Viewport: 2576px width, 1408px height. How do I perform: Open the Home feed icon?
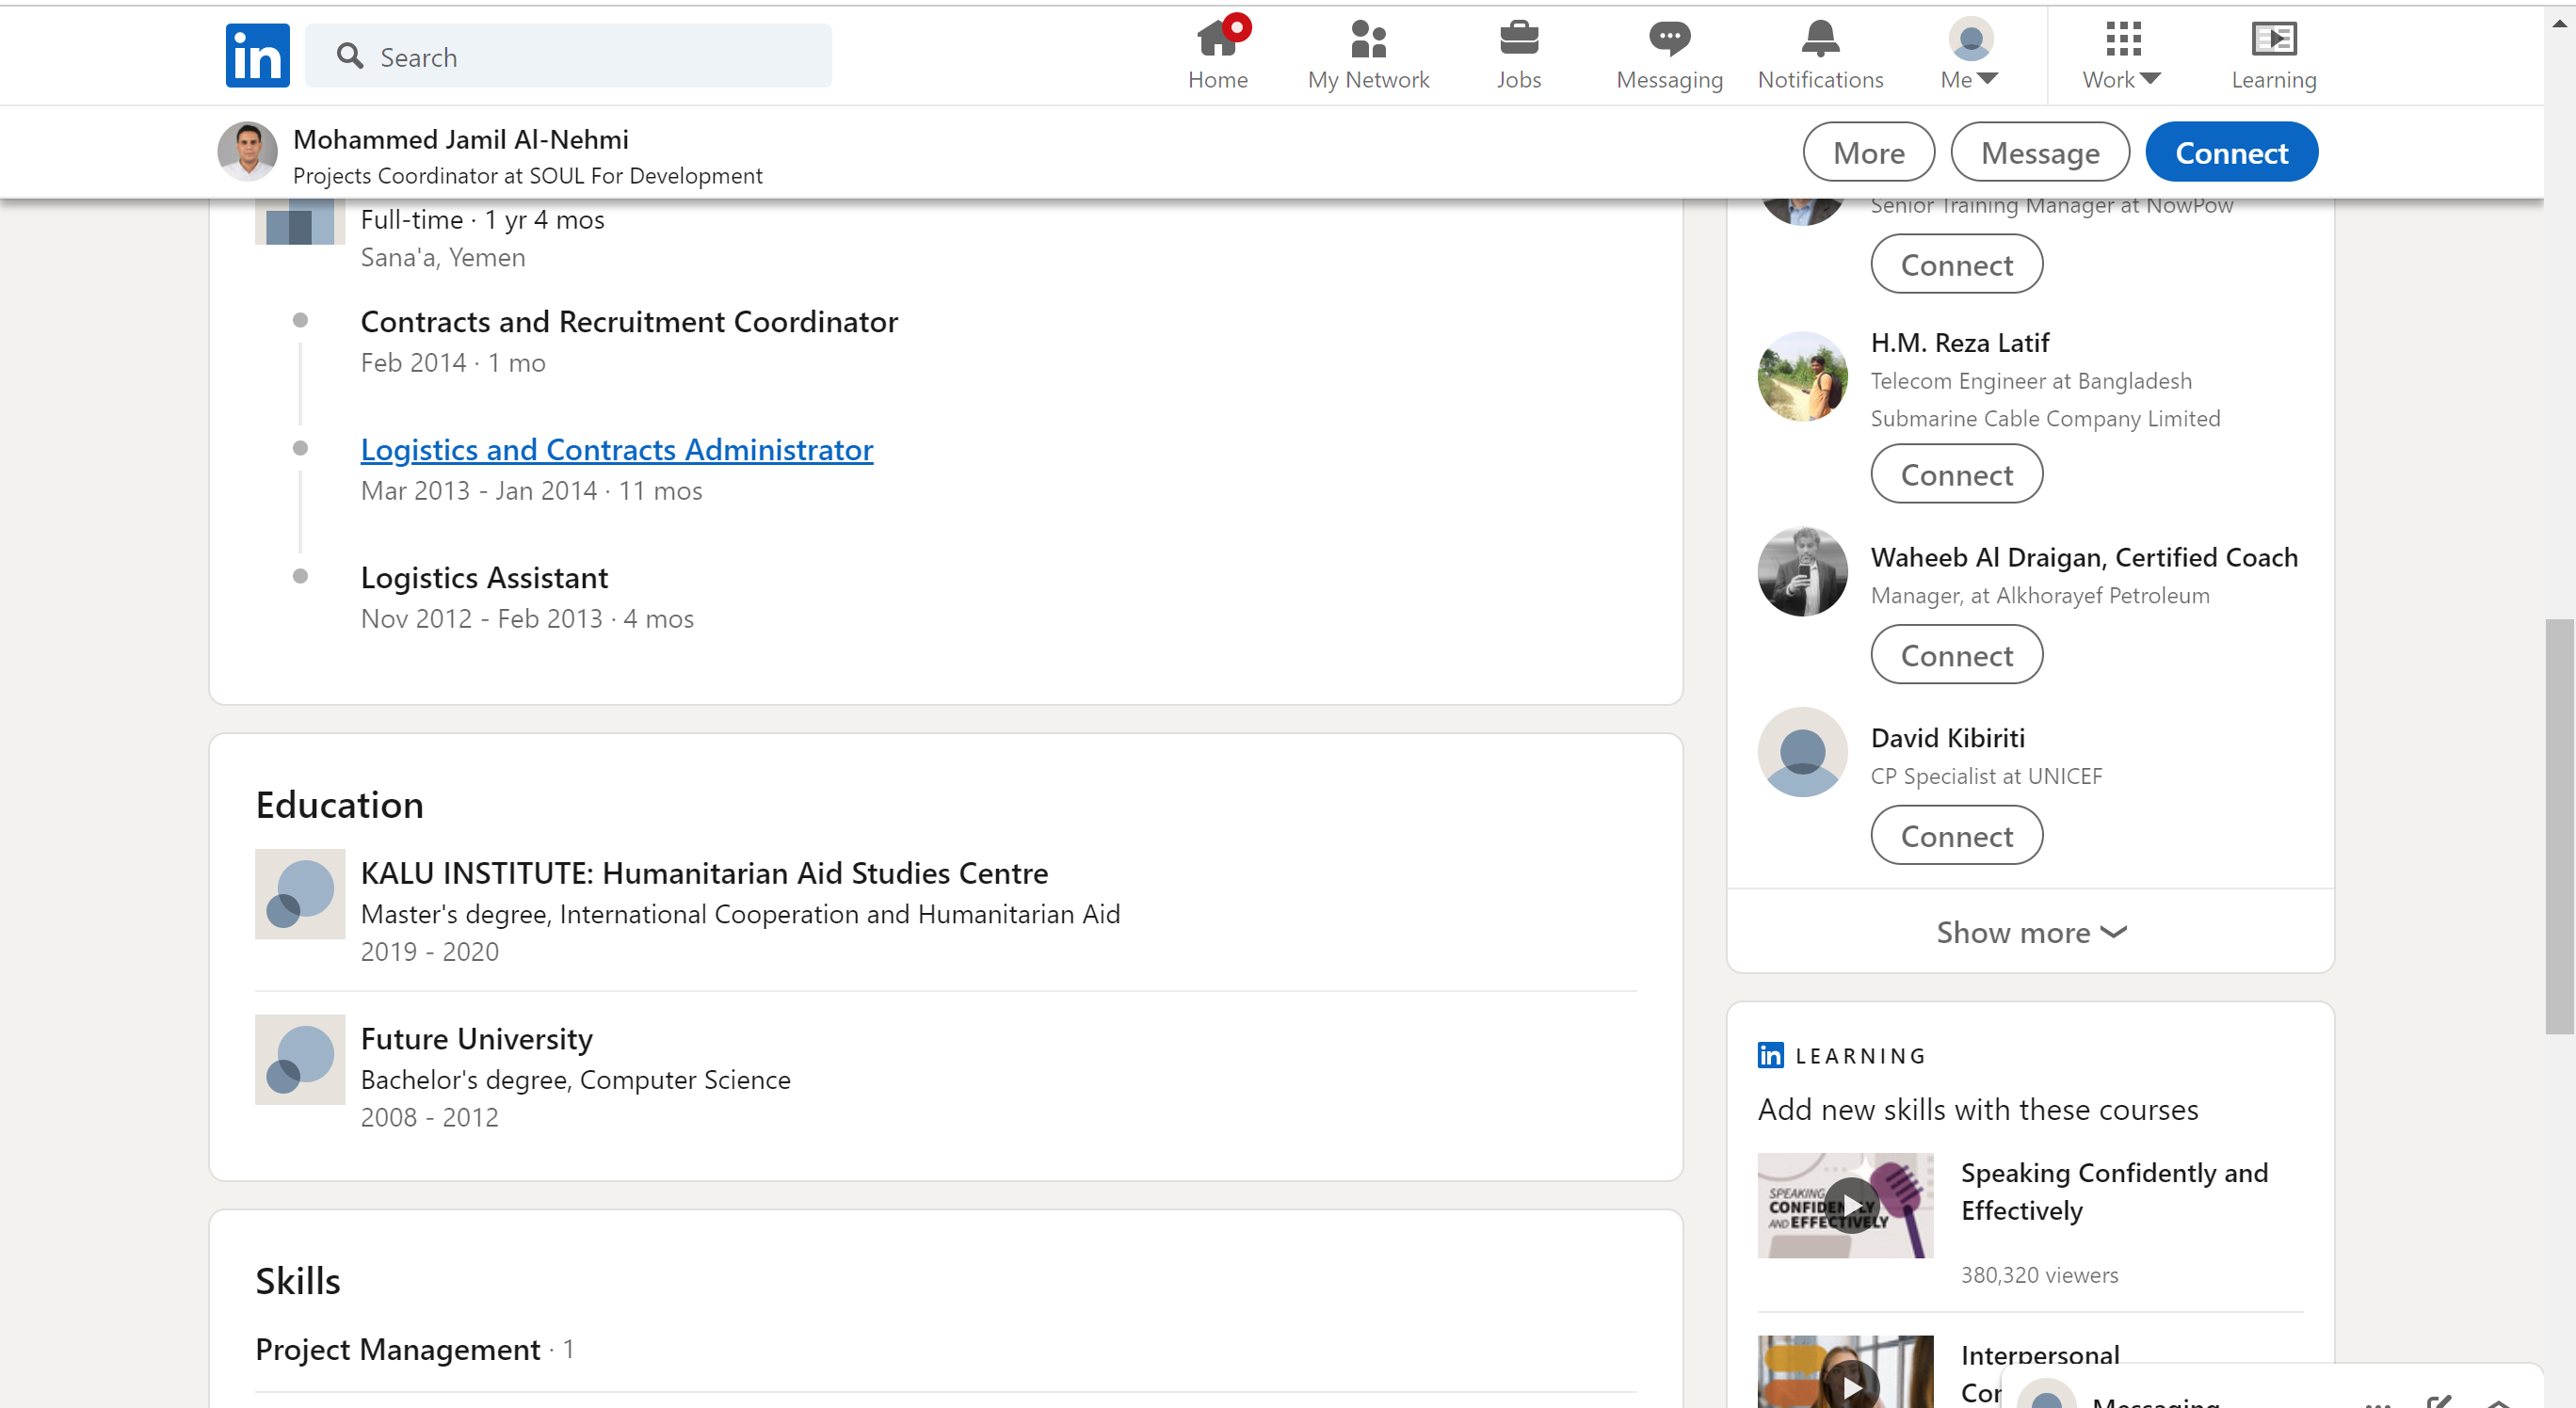tap(1217, 40)
